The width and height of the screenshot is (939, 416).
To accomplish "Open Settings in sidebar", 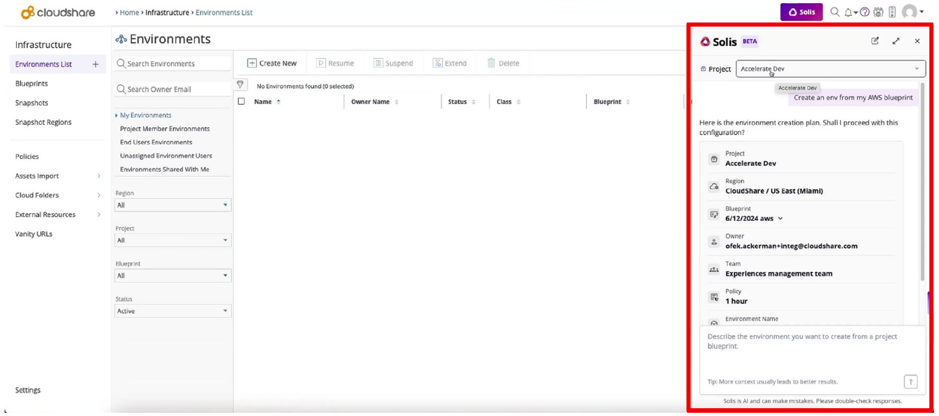I will pyautogui.click(x=28, y=390).
